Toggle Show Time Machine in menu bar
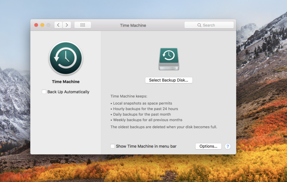 click(113, 146)
